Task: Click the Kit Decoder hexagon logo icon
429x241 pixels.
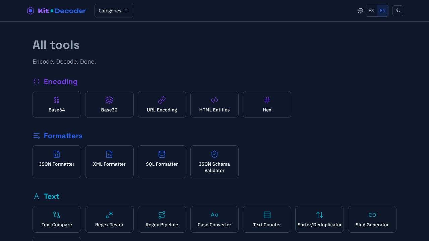Action: point(30,11)
